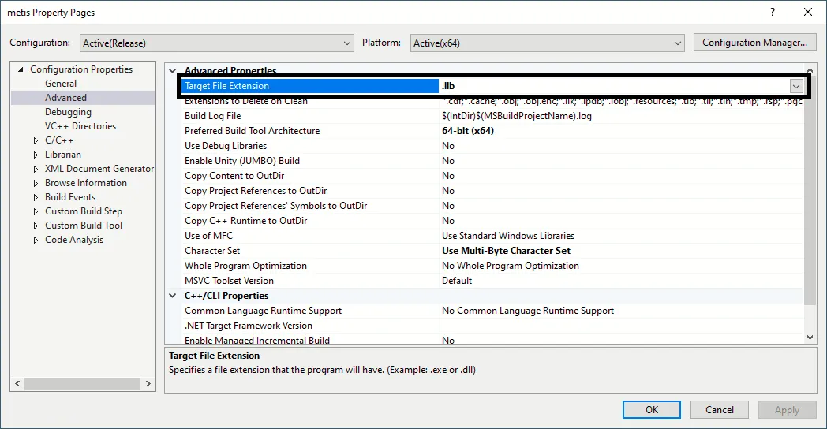The width and height of the screenshot is (827, 429).
Task: Click the Default toolset version value
Action: [x=457, y=281]
